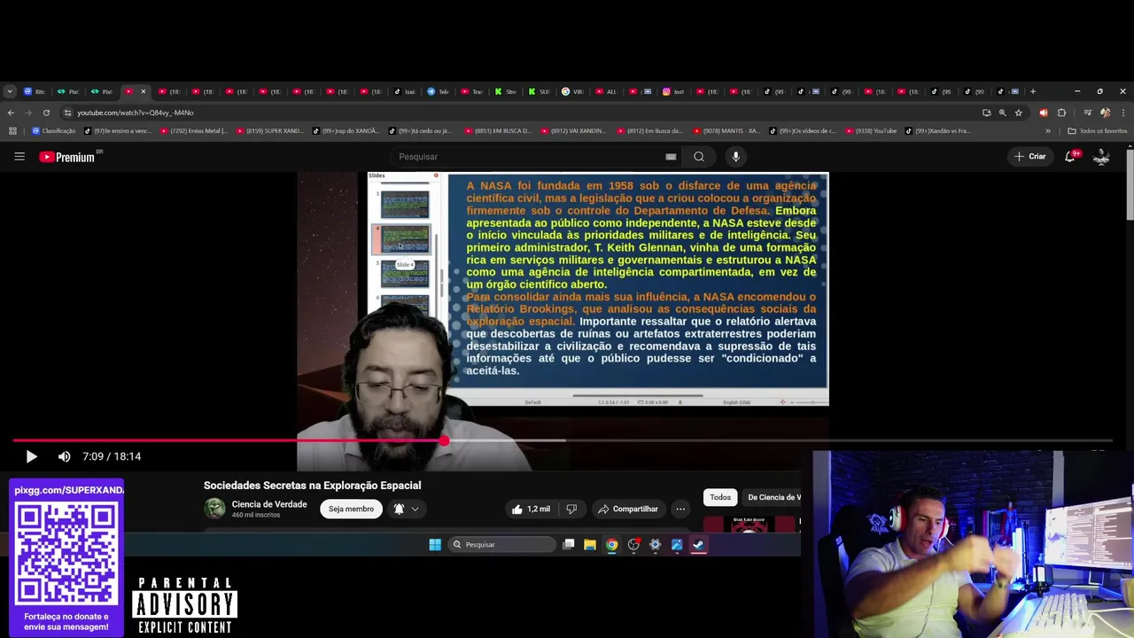
Task: Like the video (1,2 mil)
Action: [x=531, y=509]
